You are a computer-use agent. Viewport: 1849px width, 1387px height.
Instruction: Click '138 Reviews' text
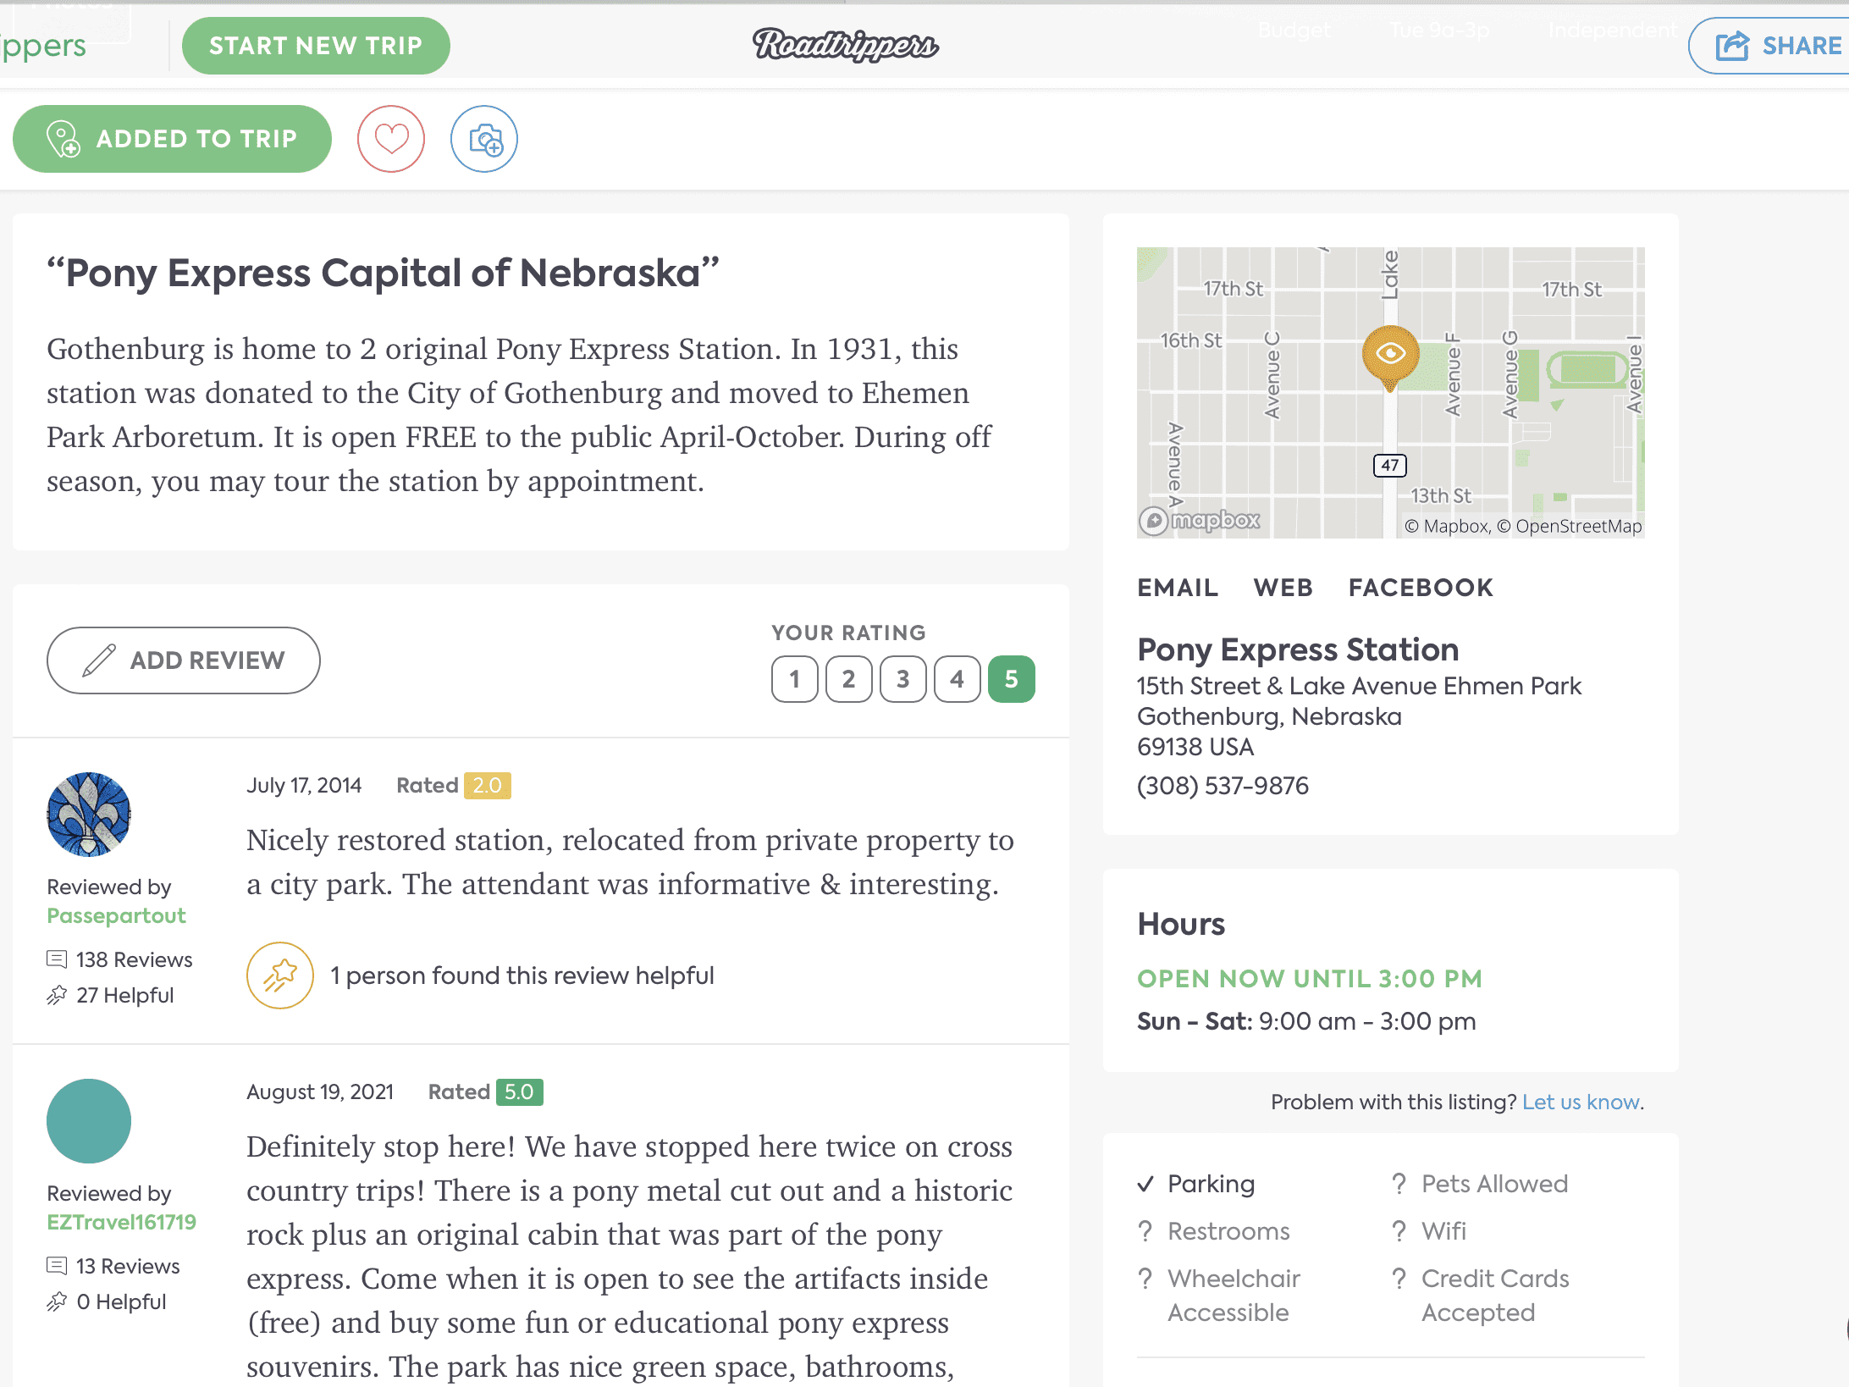click(134, 959)
